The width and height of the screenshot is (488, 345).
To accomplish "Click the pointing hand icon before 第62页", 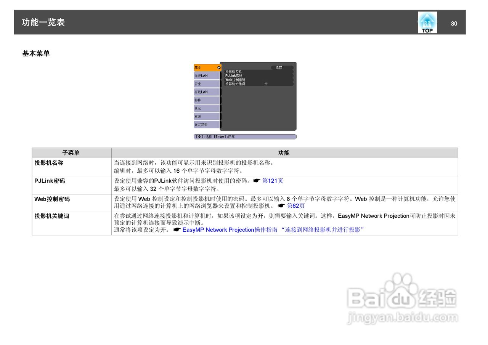I will pos(281,206).
